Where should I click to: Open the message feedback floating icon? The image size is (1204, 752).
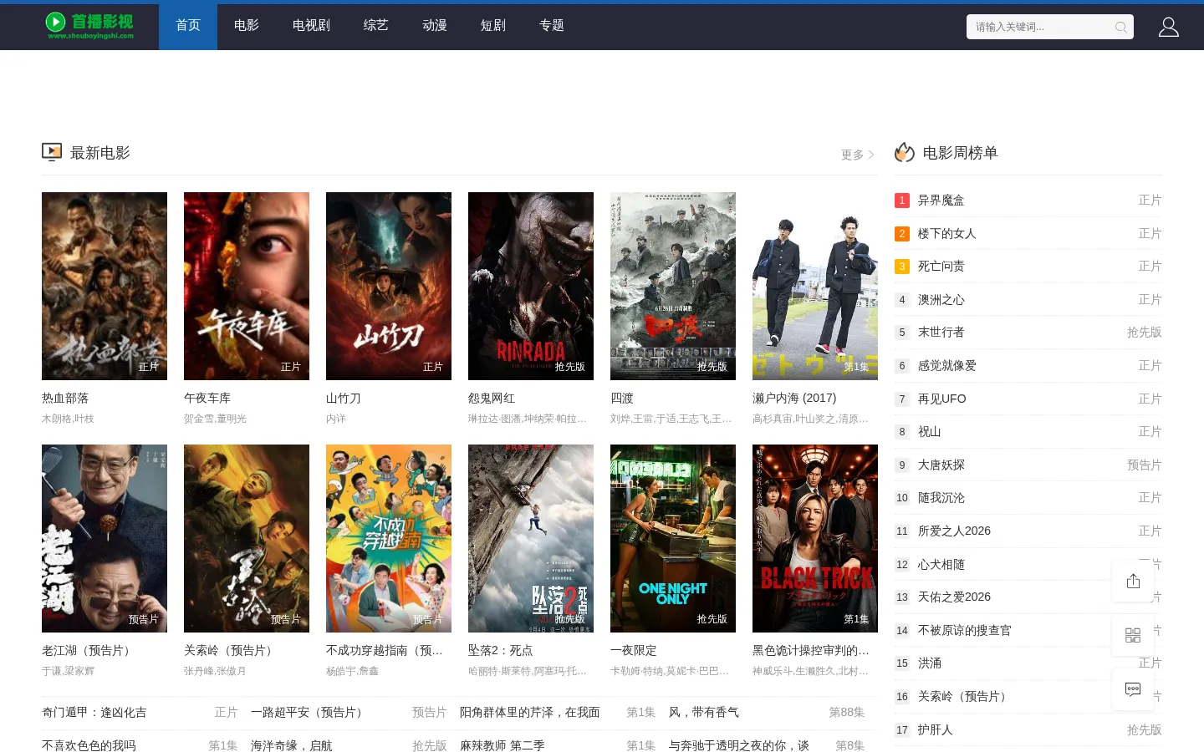(x=1133, y=689)
